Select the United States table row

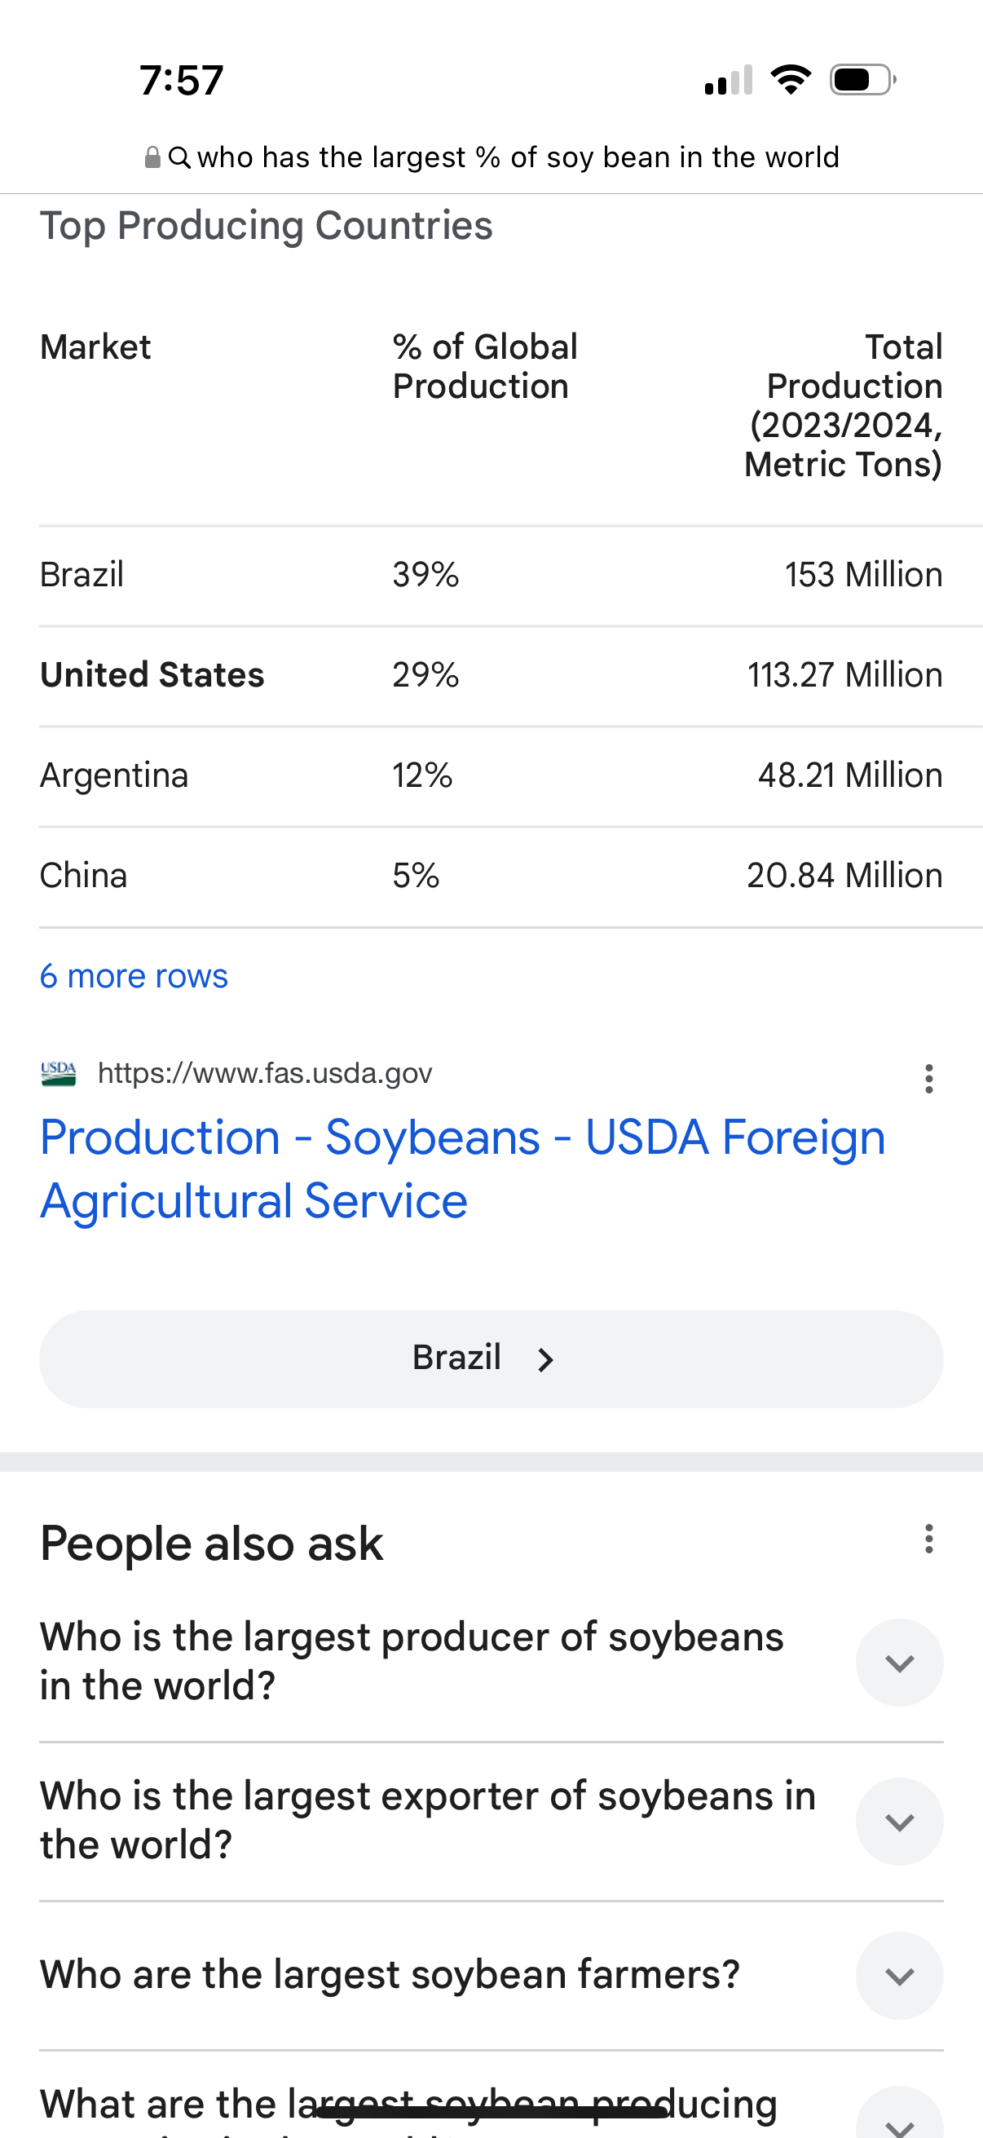[x=490, y=676]
